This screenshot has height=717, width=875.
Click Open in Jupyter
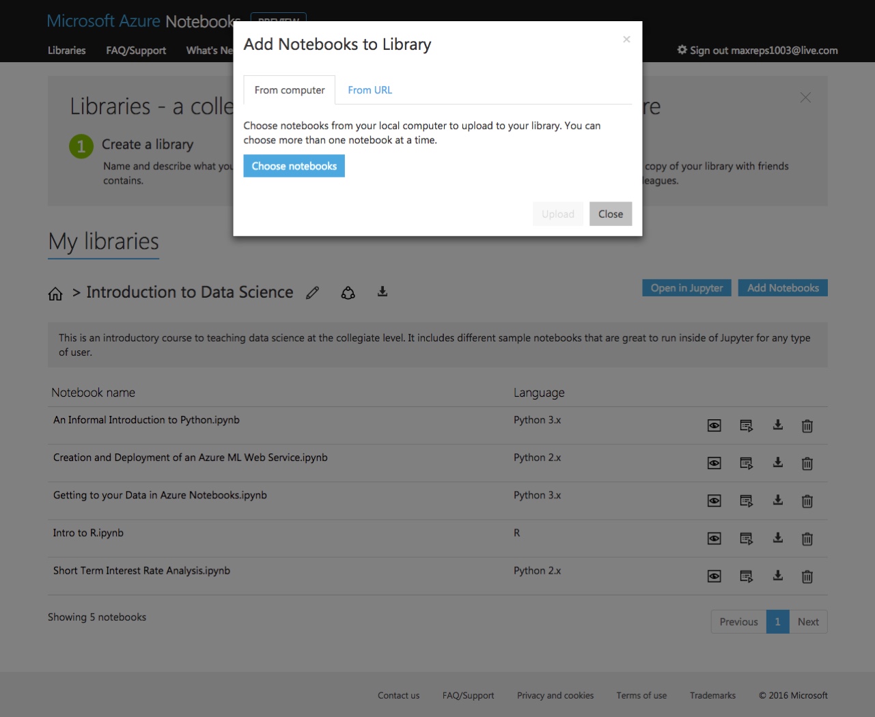coord(686,288)
